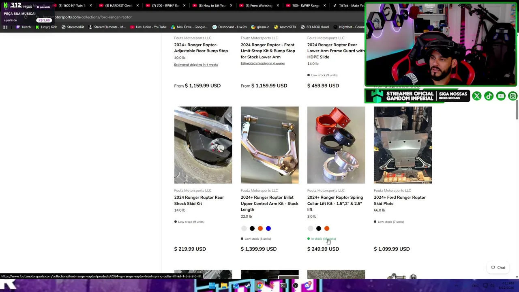The height and width of the screenshot is (292, 519).
Task: Open the Dashboard - LivePix bookmark
Action: point(230,27)
